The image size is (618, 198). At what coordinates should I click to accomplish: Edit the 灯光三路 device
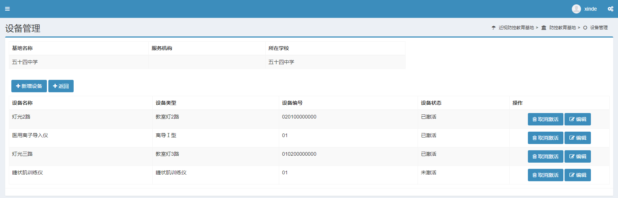(577, 156)
